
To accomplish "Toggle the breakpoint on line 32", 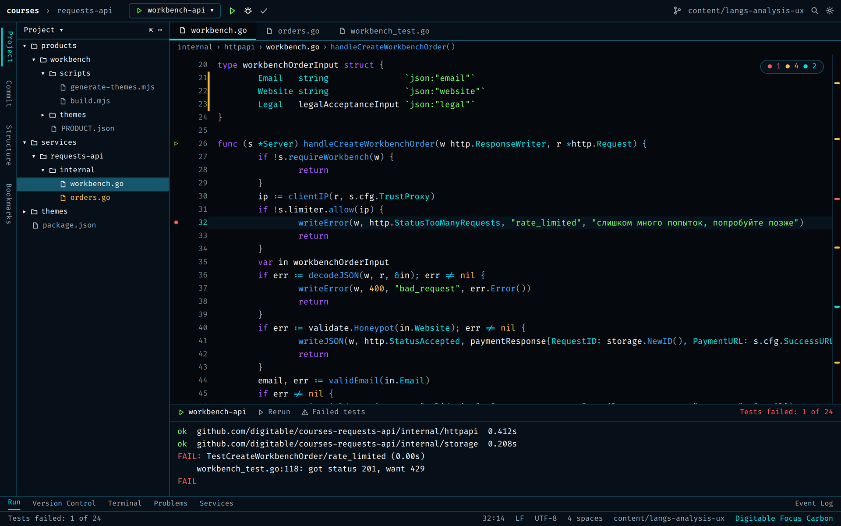I will pyautogui.click(x=176, y=223).
